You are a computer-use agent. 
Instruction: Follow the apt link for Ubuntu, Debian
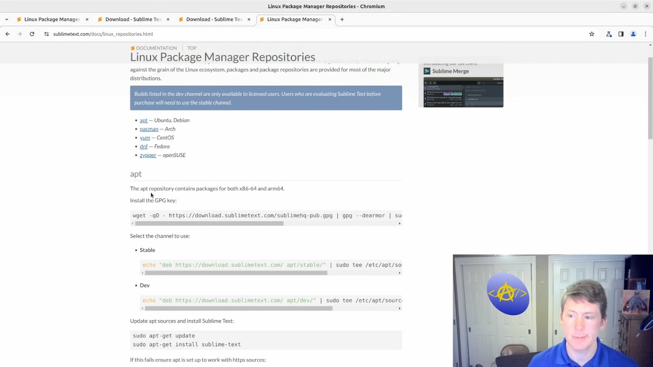coord(143,120)
